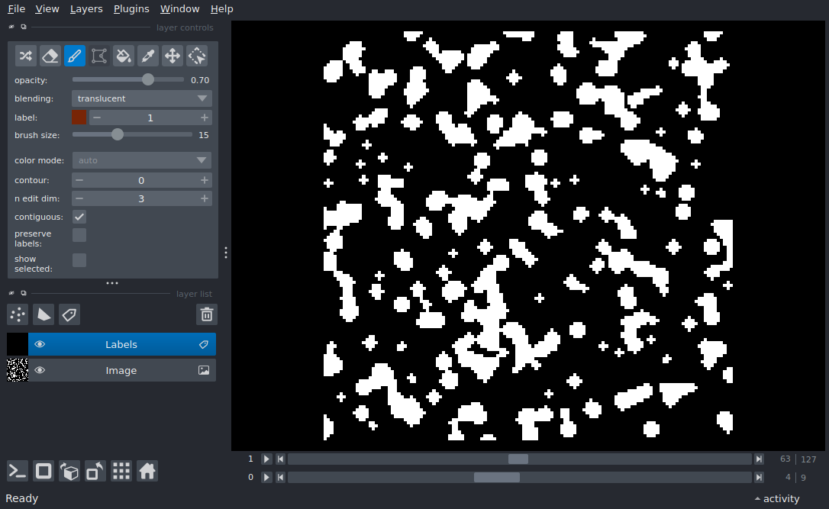Choose the polygon drawing tool
The image size is (829, 509).
[99, 56]
